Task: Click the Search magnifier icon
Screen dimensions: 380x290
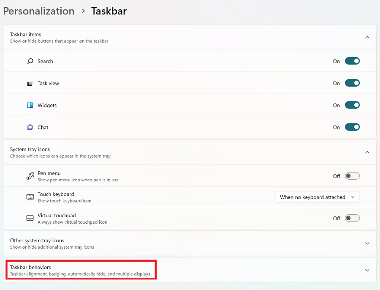Action: 30,61
